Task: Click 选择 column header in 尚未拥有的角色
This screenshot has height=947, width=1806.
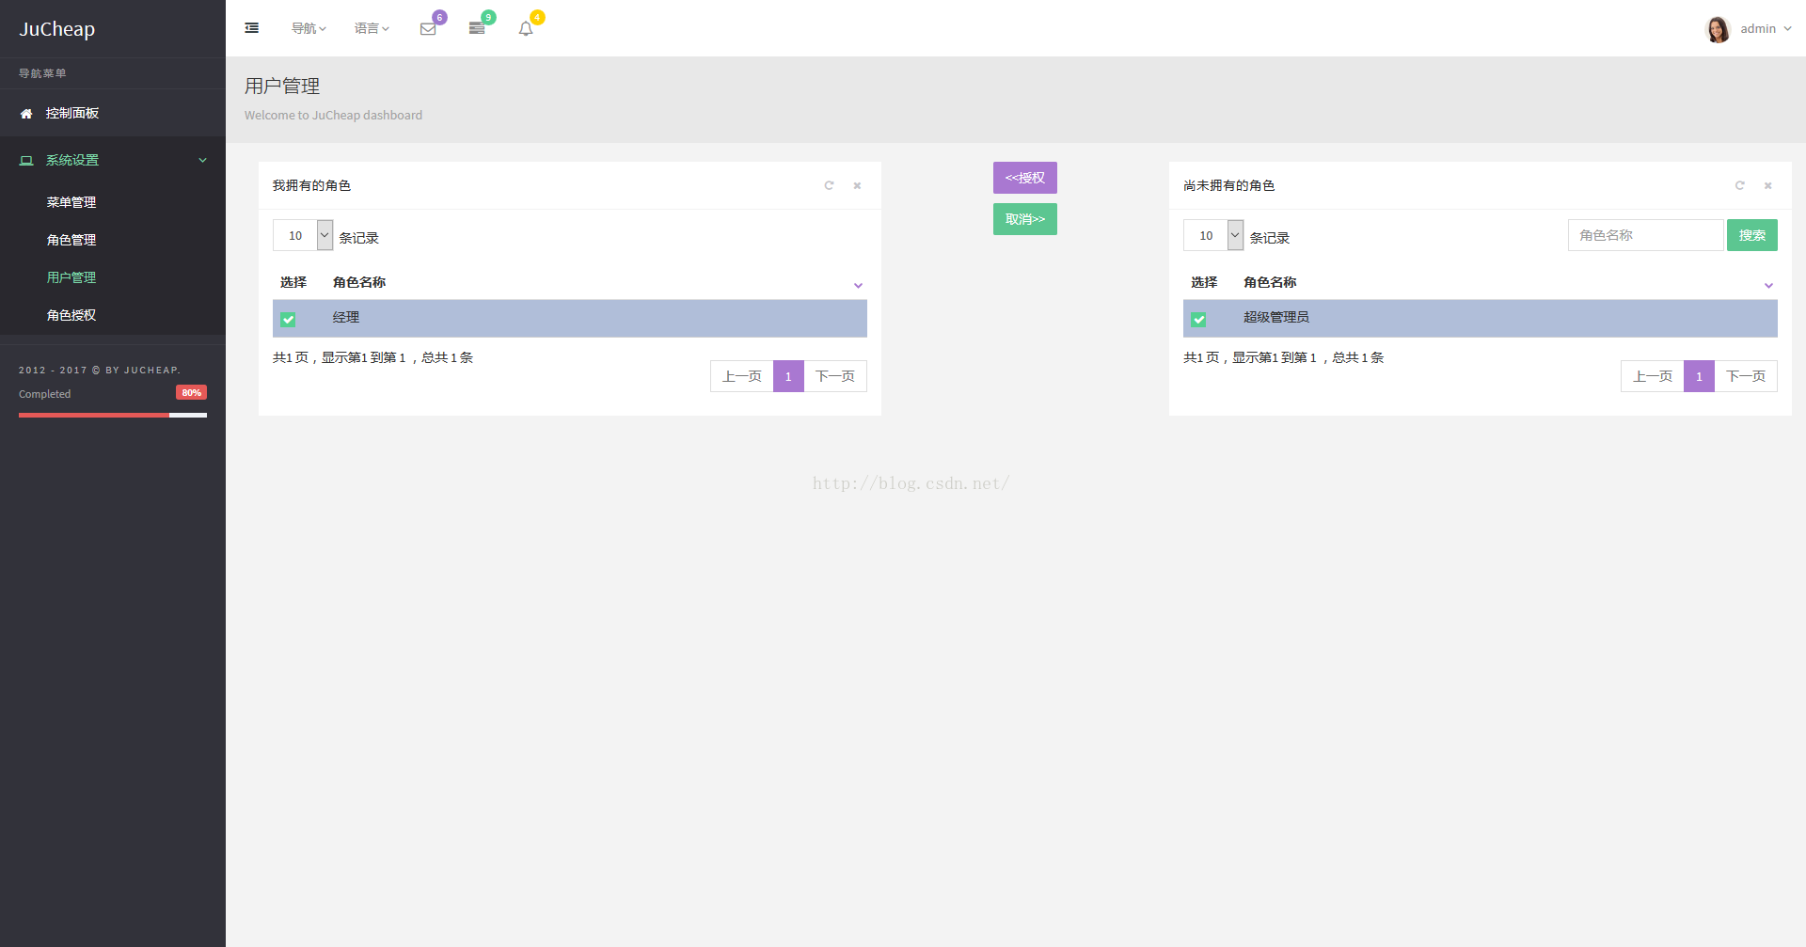Action: pyautogui.click(x=1204, y=282)
